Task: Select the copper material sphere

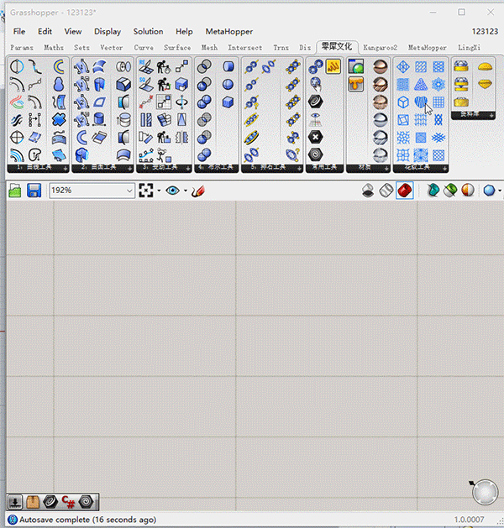Action: pyautogui.click(x=381, y=66)
